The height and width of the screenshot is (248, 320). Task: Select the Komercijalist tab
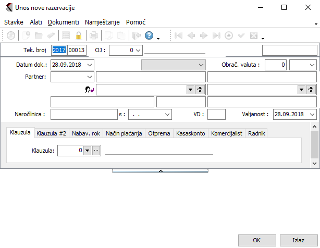[226, 133]
